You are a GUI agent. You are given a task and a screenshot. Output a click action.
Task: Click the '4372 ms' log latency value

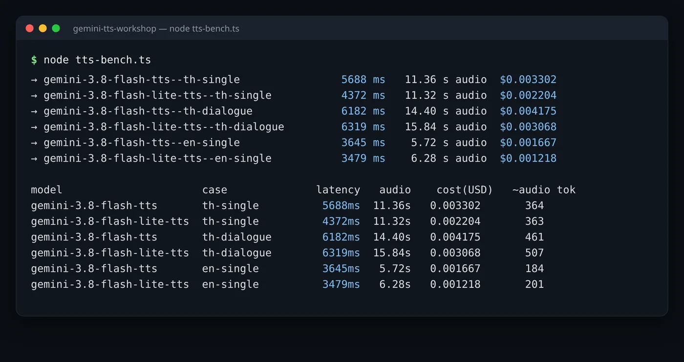[x=363, y=95]
